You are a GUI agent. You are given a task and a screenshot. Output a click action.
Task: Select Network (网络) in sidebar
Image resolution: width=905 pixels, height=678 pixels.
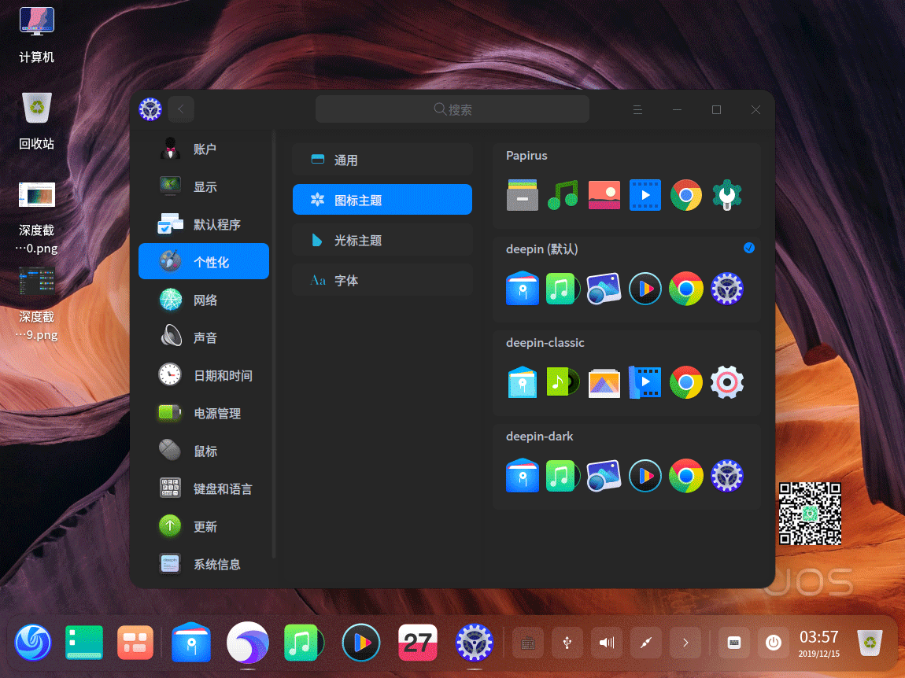tap(203, 300)
